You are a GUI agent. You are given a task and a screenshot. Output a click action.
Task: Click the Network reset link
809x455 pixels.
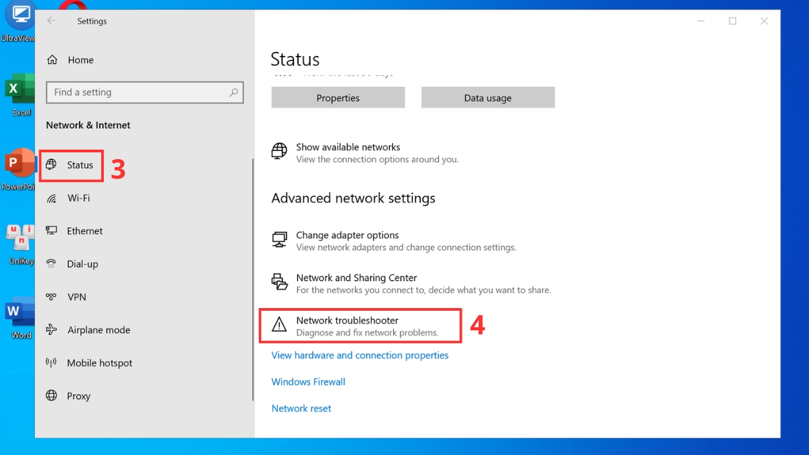coord(301,408)
